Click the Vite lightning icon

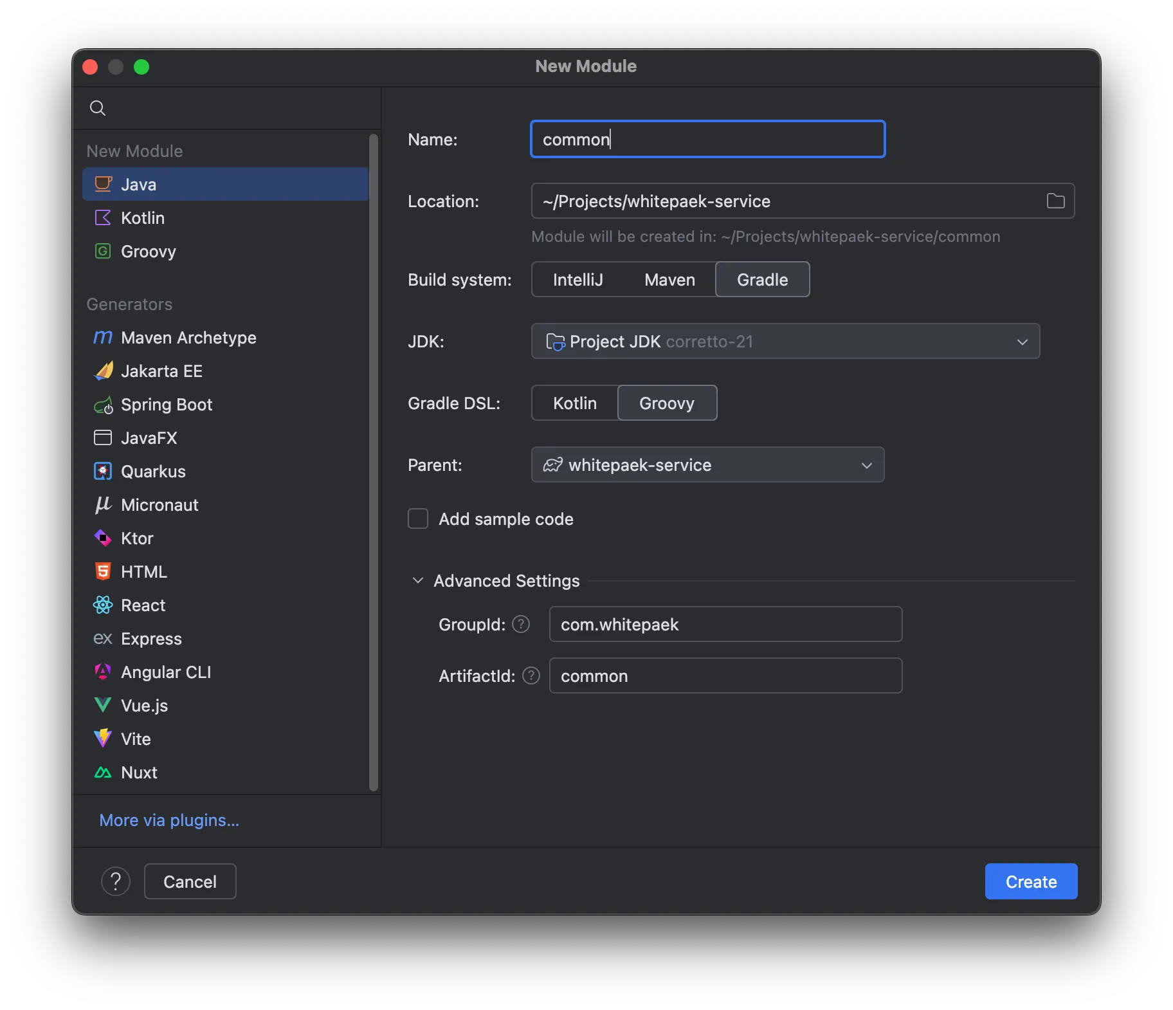tap(103, 739)
